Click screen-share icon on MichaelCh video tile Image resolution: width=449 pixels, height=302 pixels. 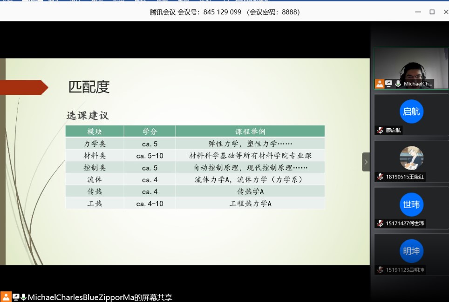[x=388, y=84]
